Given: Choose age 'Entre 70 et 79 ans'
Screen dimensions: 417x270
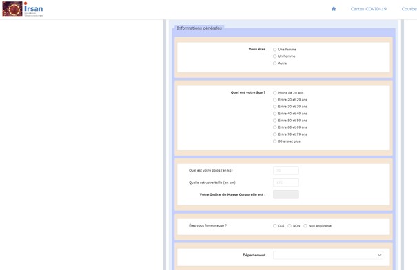Looking at the screenshot, I should (x=275, y=134).
